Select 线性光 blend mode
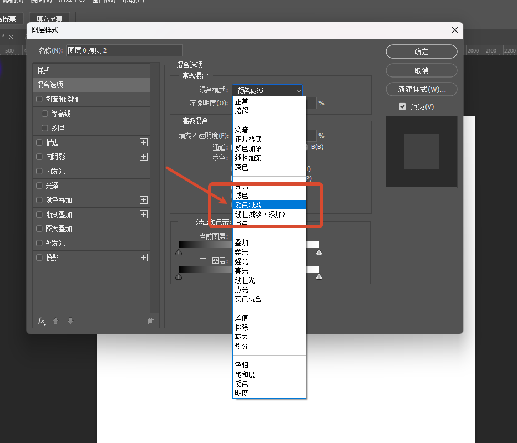 (x=270, y=280)
